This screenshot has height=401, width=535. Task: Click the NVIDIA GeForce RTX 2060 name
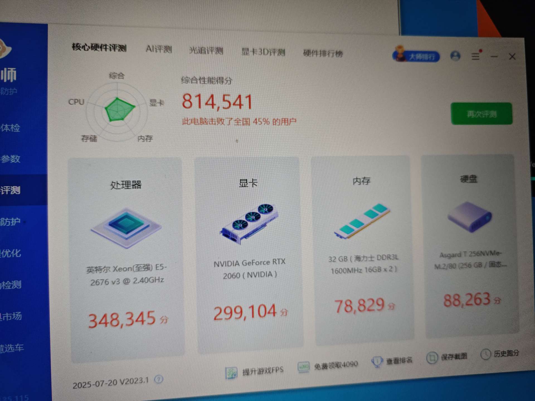250,269
